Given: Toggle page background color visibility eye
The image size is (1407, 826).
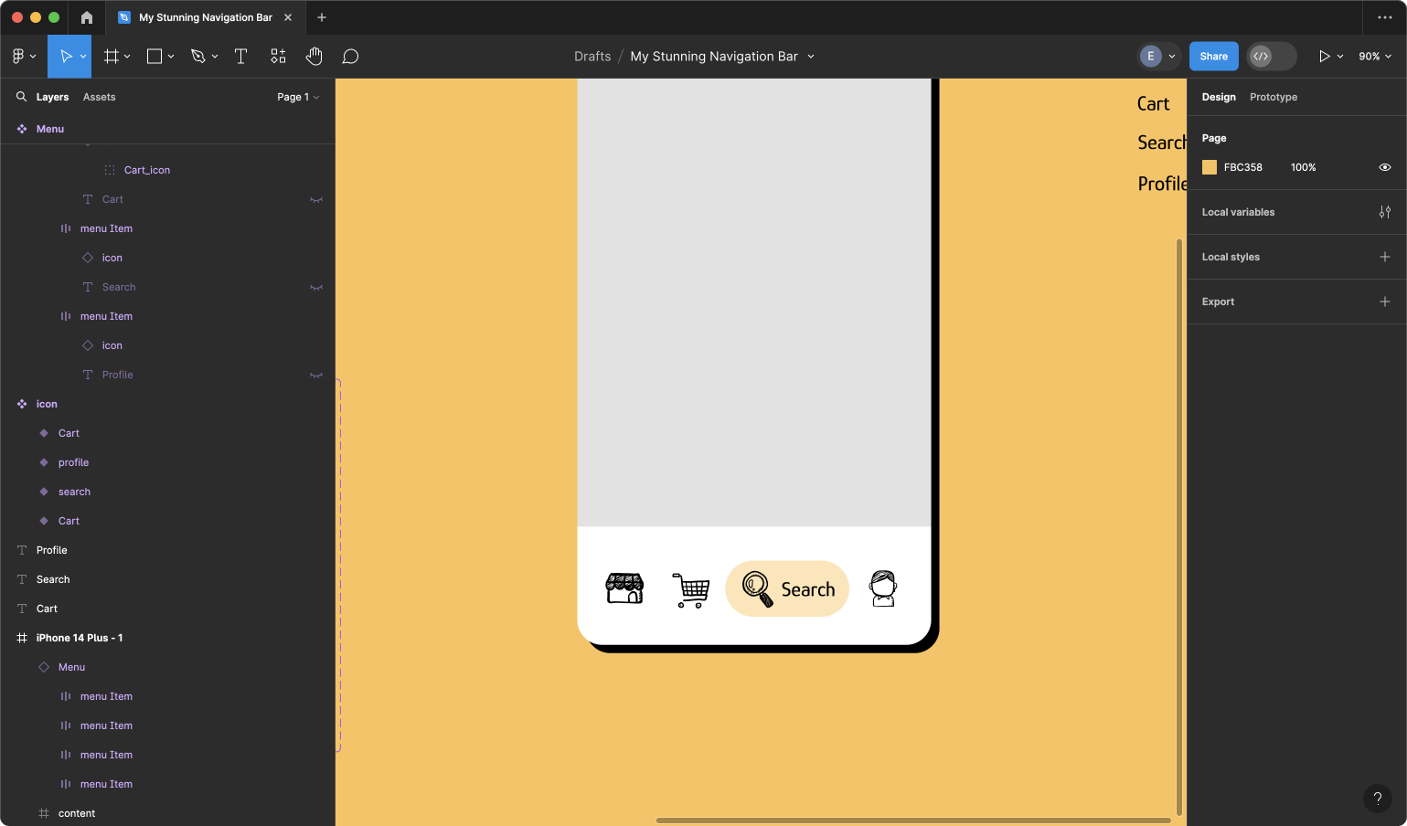Looking at the screenshot, I should [1384, 167].
